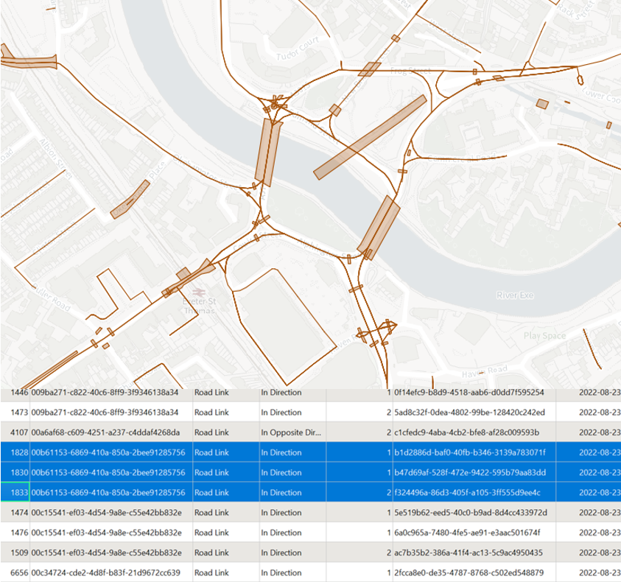Click 'Road Link' cell in row 1509
The width and height of the screenshot is (621, 582).
(212, 553)
